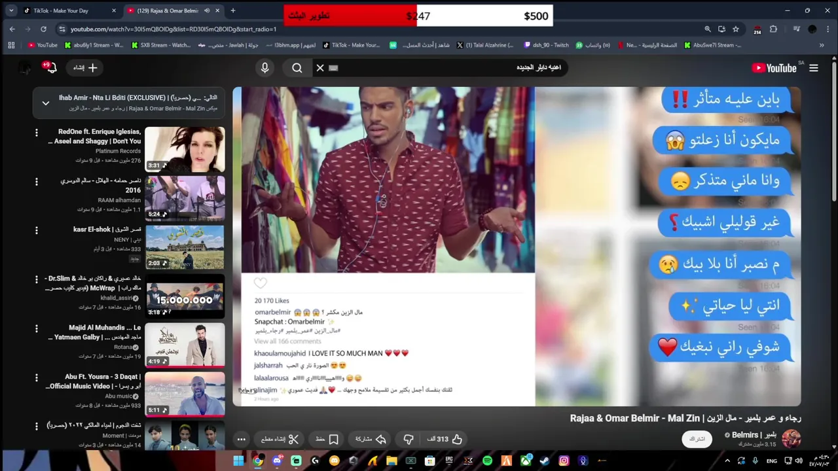Viewport: 838px width, 471px height.
Task: Open File Explorer from the taskbar
Action: click(x=392, y=461)
